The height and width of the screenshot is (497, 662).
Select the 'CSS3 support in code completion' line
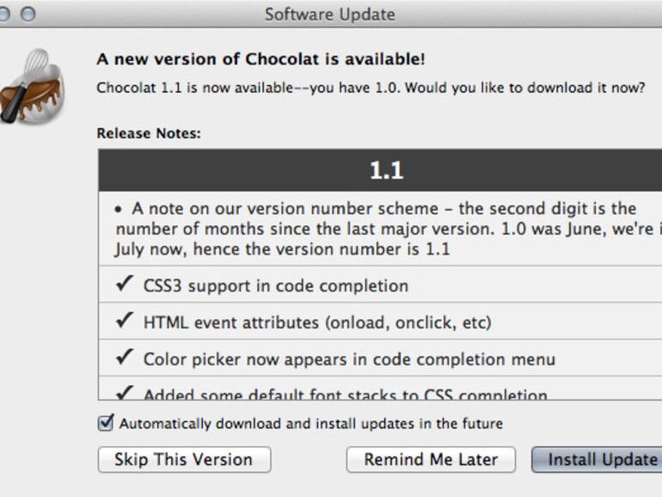click(x=275, y=285)
